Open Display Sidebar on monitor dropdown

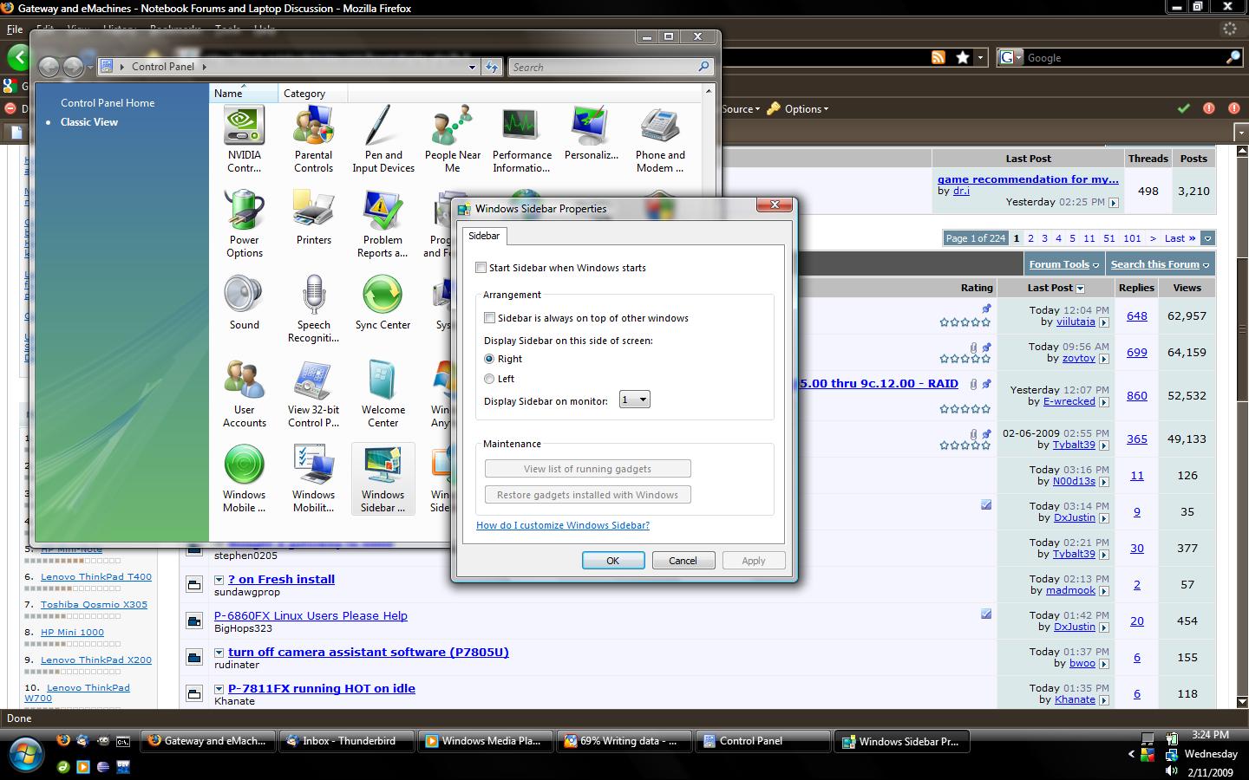(x=635, y=400)
